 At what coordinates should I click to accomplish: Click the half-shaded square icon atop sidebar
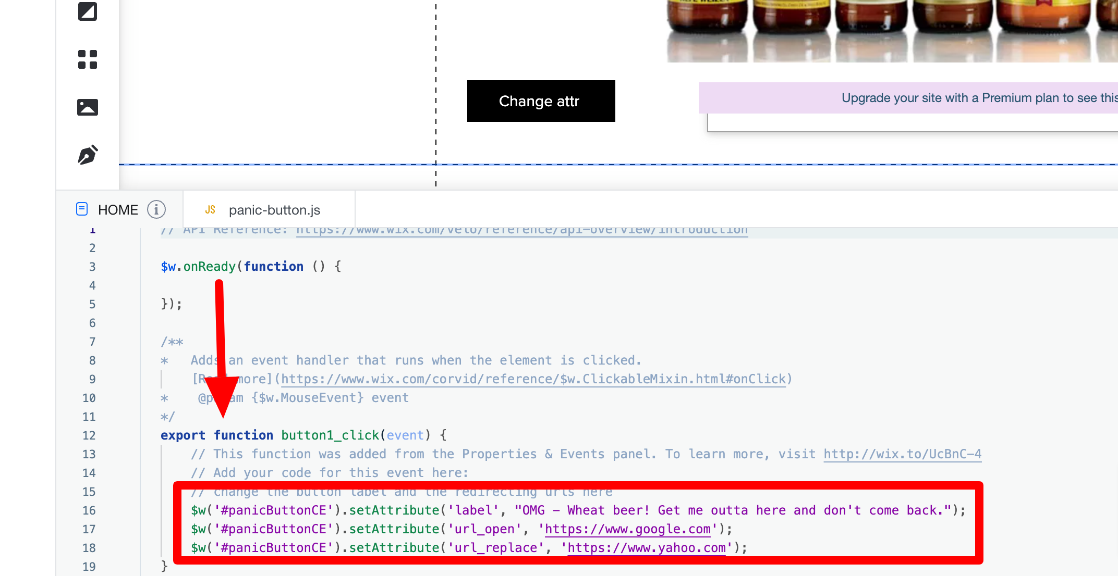tap(88, 11)
